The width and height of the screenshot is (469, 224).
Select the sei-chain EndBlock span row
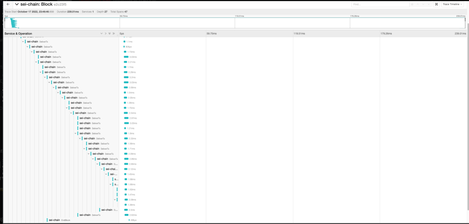59,220
